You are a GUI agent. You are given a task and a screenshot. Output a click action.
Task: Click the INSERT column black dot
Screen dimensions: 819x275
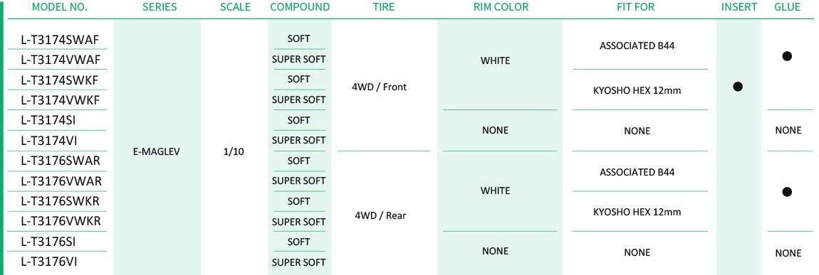[738, 87]
